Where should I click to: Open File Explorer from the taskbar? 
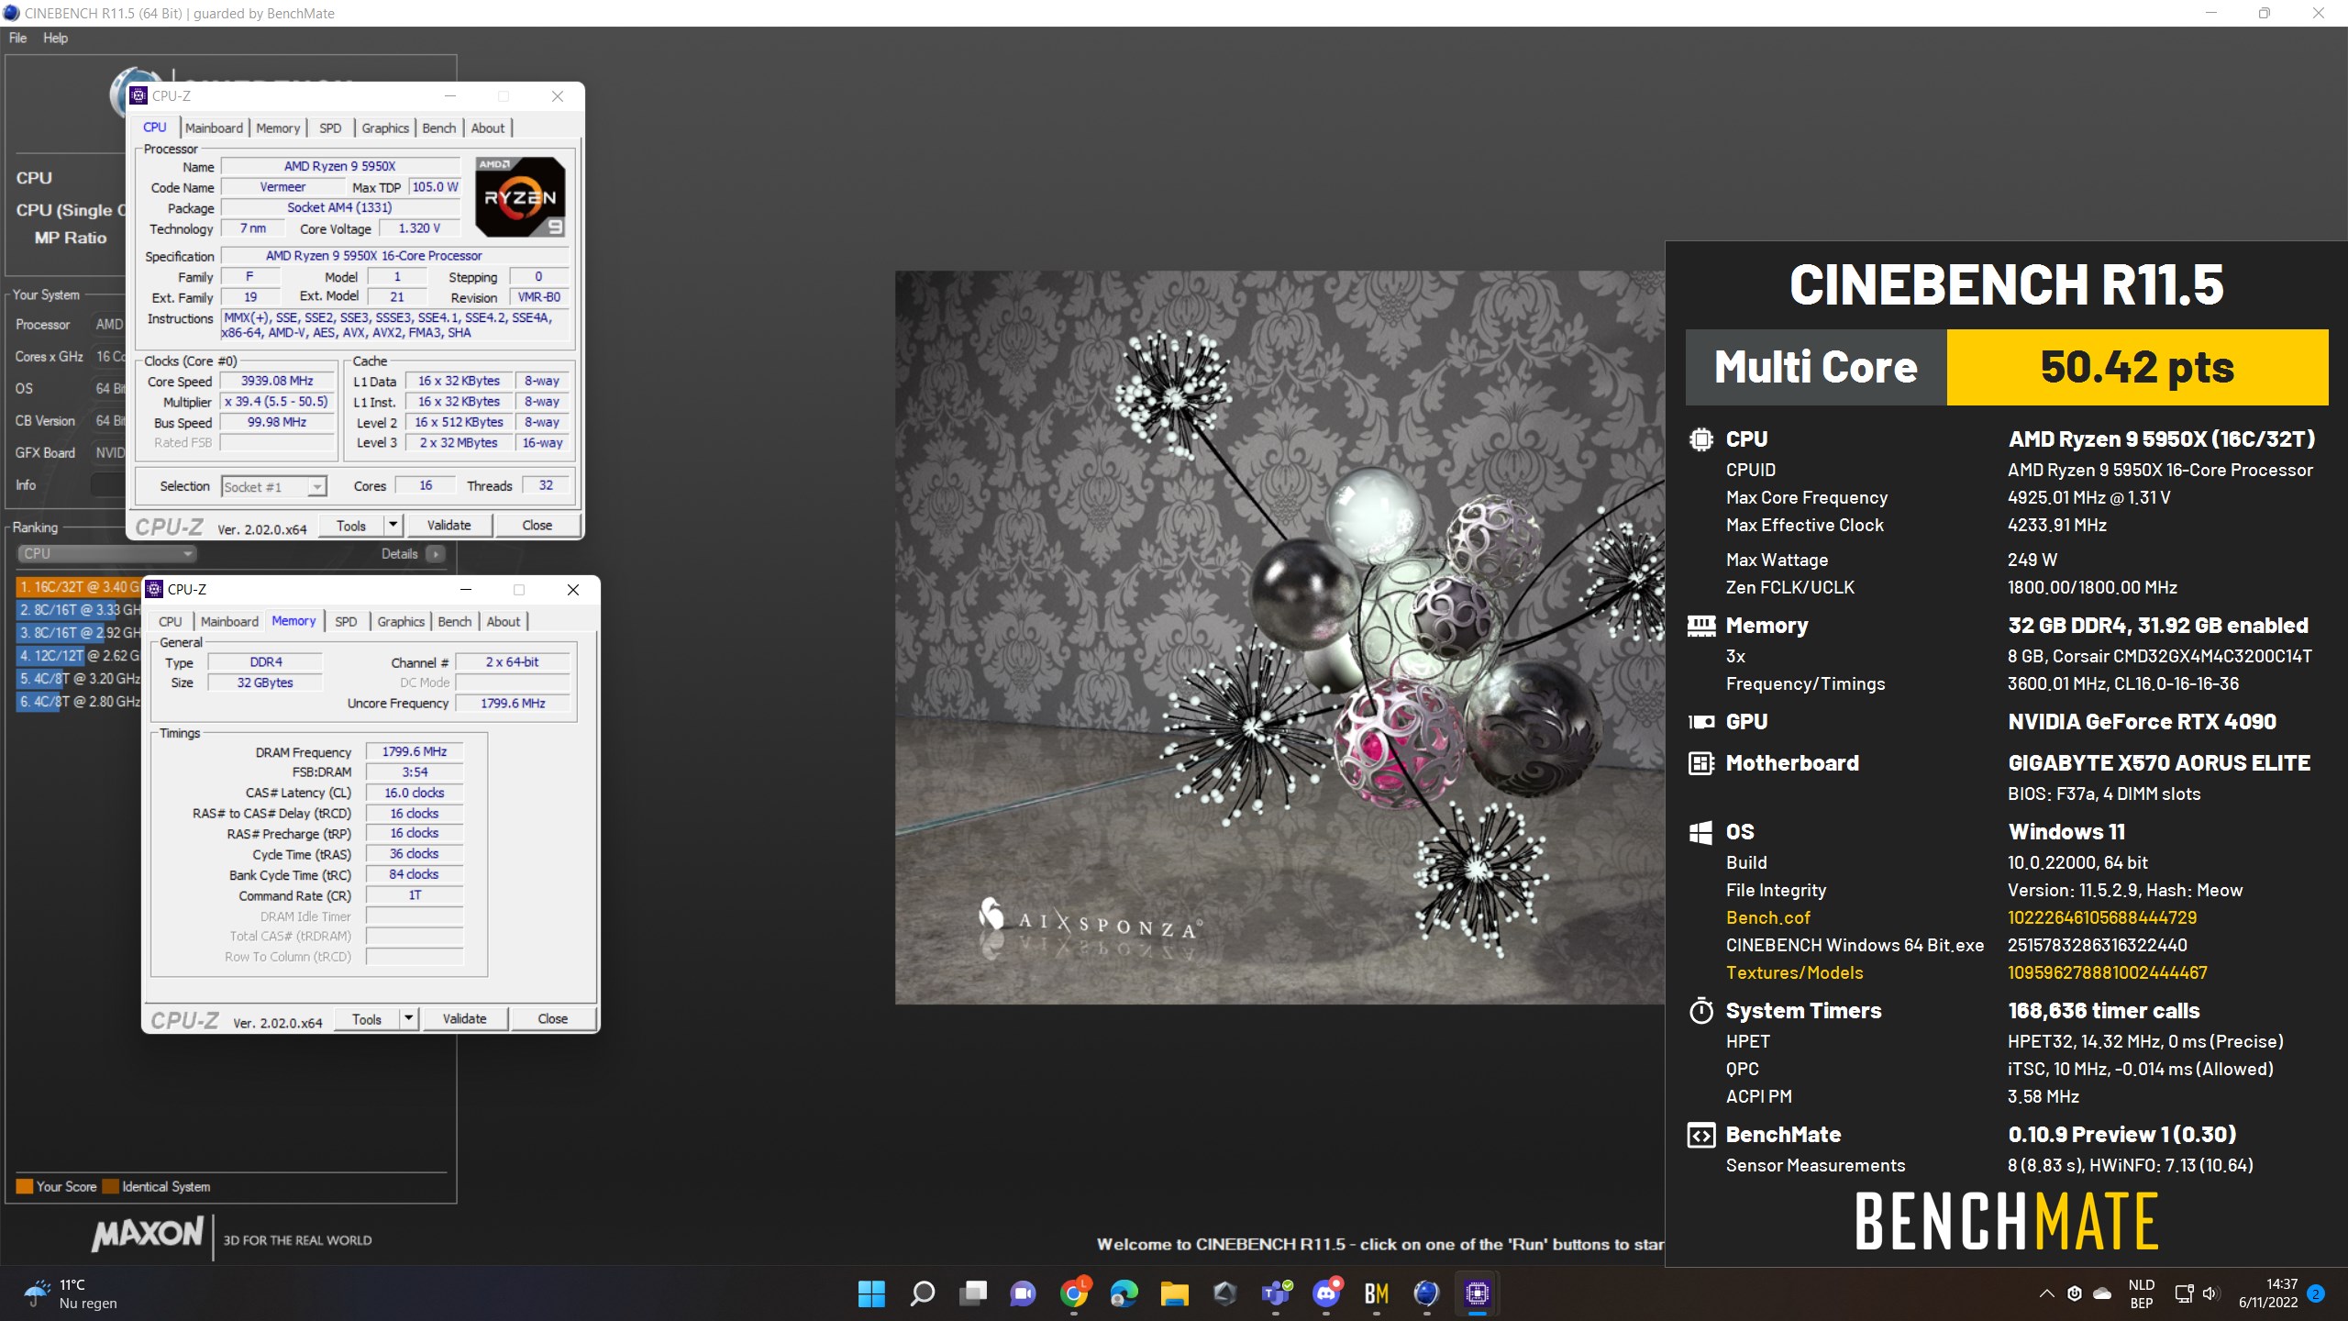click(x=1174, y=1293)
